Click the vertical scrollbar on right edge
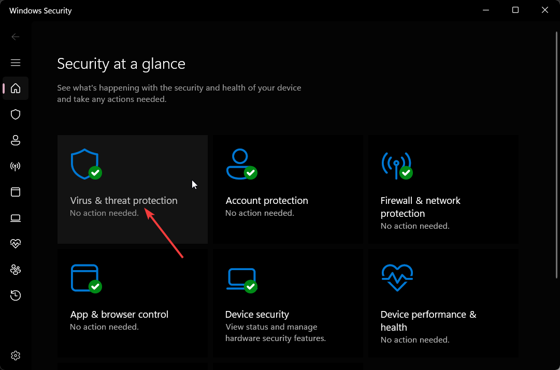This screenshot has width=560, height=370. pos(556,155)
